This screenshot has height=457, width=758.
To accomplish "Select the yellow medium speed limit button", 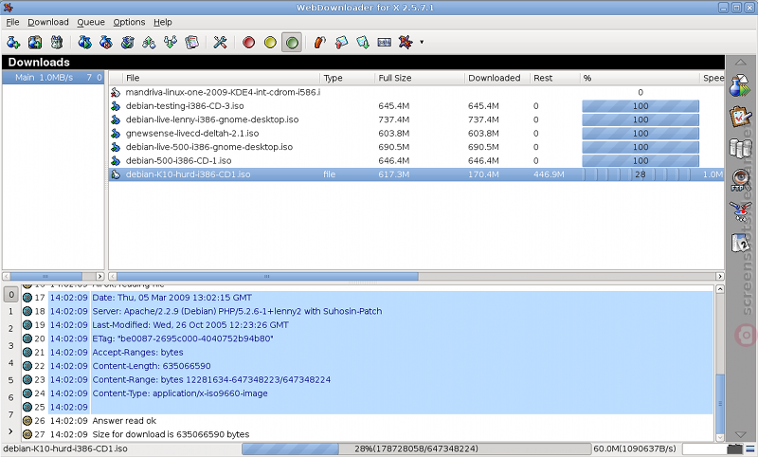I will click(x=270, y=43).
